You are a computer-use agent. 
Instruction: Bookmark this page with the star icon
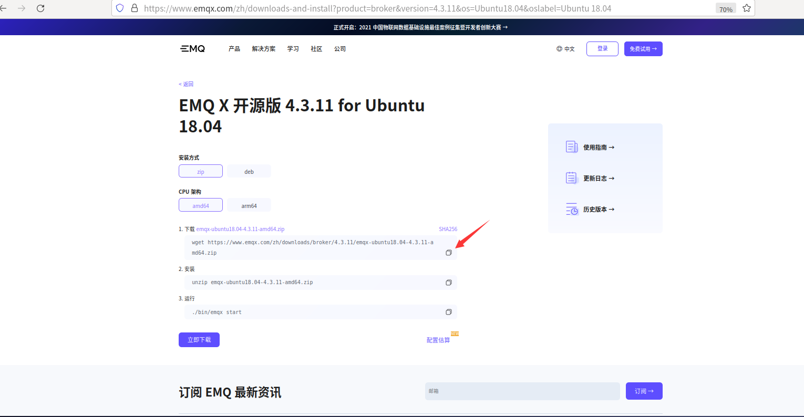coord(747,8)
